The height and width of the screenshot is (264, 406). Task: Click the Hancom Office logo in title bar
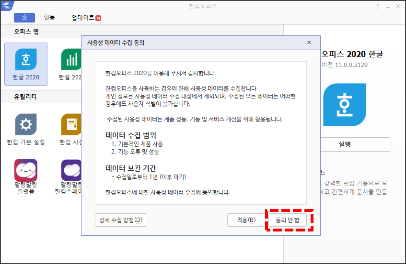click(7, 5)
